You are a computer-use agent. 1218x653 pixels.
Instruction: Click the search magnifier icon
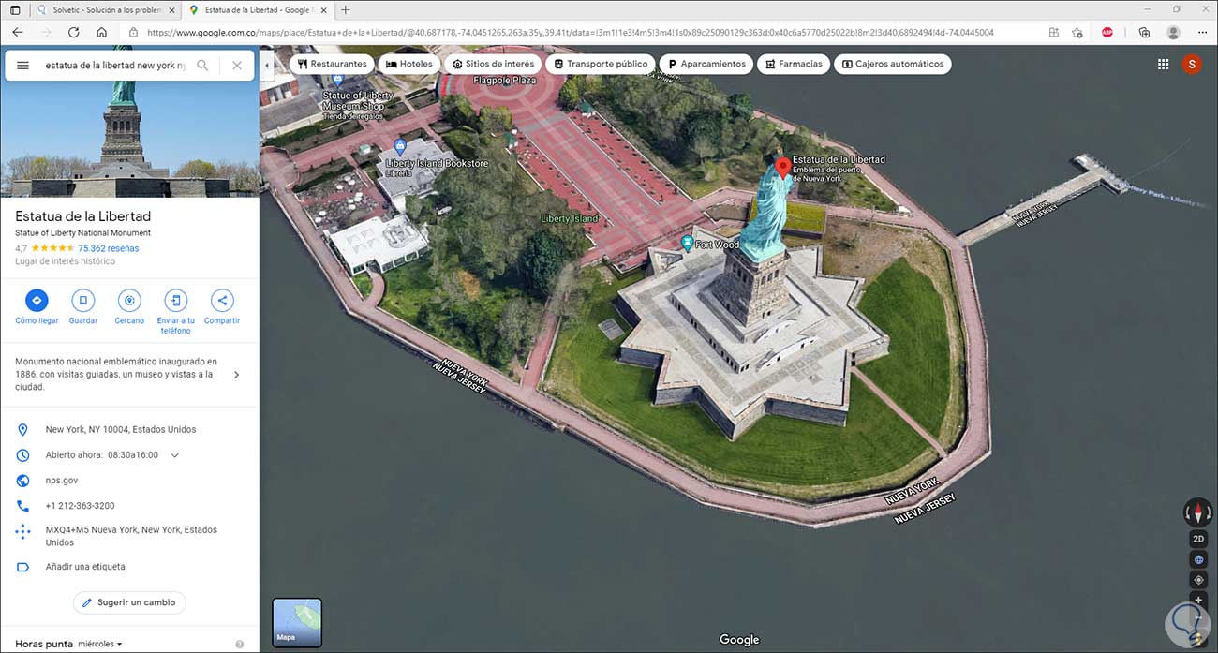pyautogui.click(x=202, y=66)
